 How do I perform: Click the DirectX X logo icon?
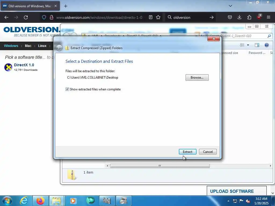point(8,67)
